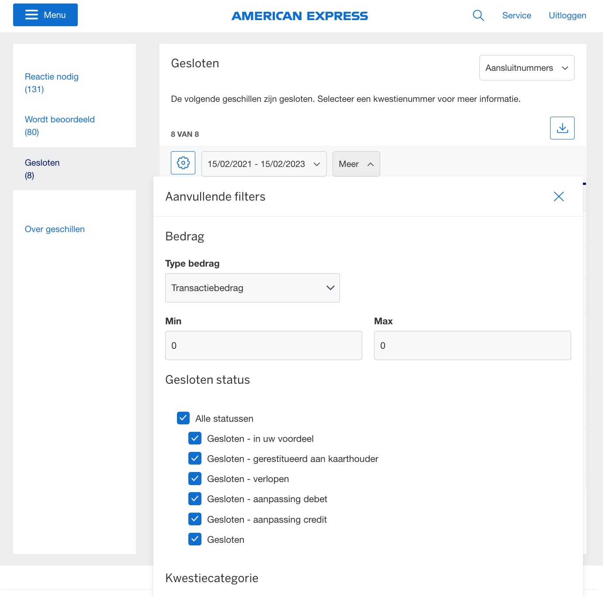This screenshot has width=603, height=597.
Task: Switch to the Wordt beoordeeld section
Action: click(x=59, y=119)
